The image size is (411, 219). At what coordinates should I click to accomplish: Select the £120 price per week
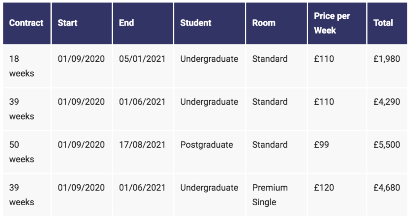click(324, 188)
